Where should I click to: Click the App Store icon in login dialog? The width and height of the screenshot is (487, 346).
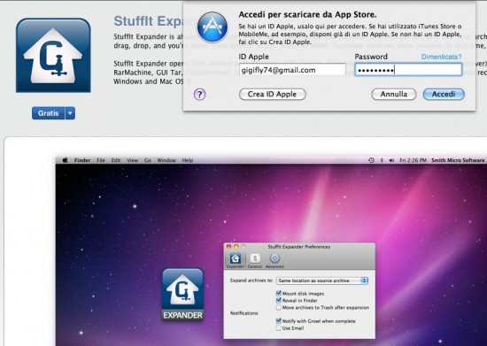pyautogui.click(x=213, y=27)
